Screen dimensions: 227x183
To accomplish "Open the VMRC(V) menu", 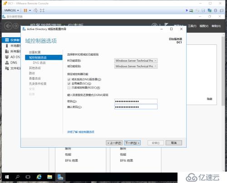I will (x=11, y=10).
